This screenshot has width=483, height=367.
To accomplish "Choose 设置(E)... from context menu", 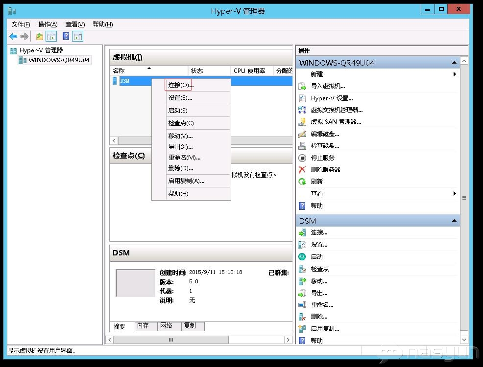I will (x=192, y=98).
